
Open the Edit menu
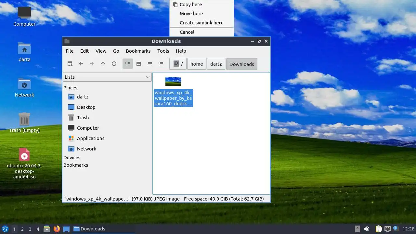(84, 51)
